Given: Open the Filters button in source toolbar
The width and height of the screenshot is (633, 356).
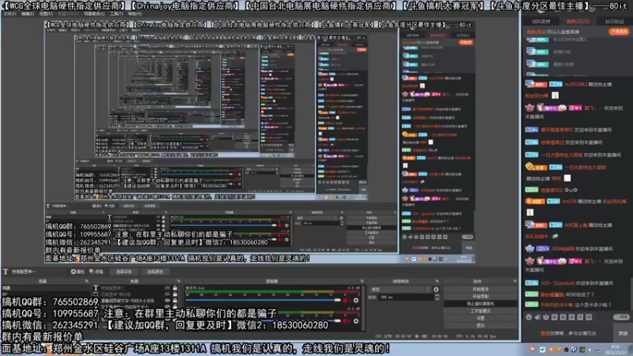Looking at the screenshot, I should 96,271.
